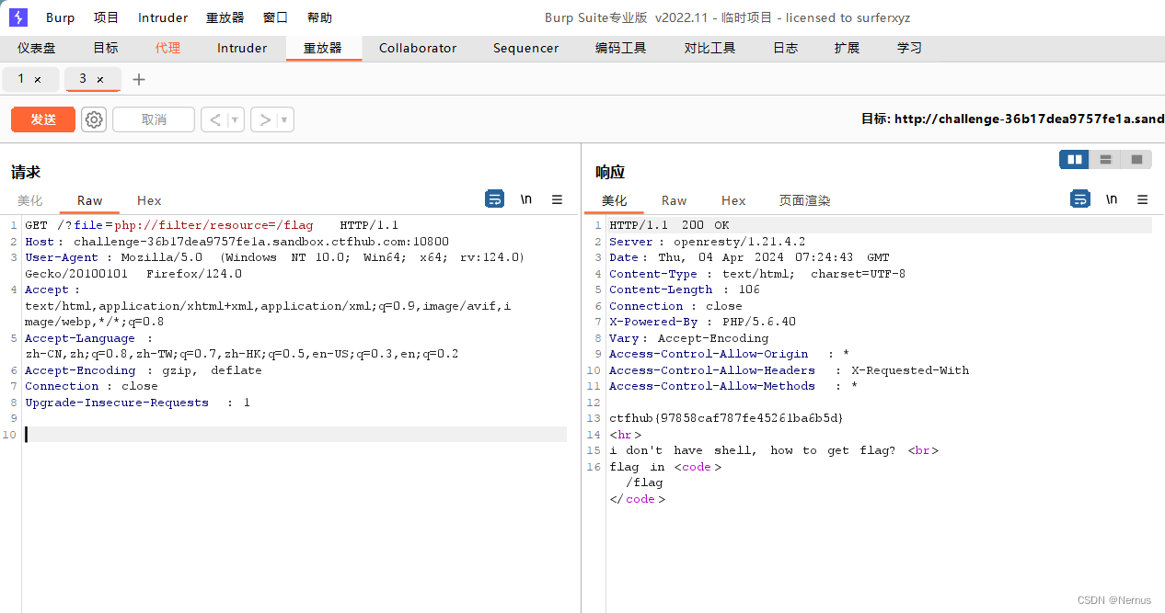The image size is (1165, 613).
Task: Click 'Connection: close' in request headers
Action: [91, 386]
